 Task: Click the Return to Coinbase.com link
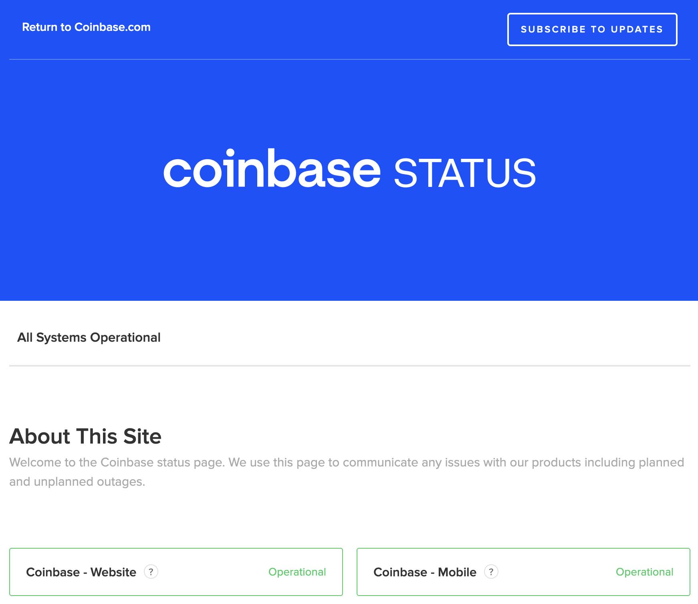(86, 27)
